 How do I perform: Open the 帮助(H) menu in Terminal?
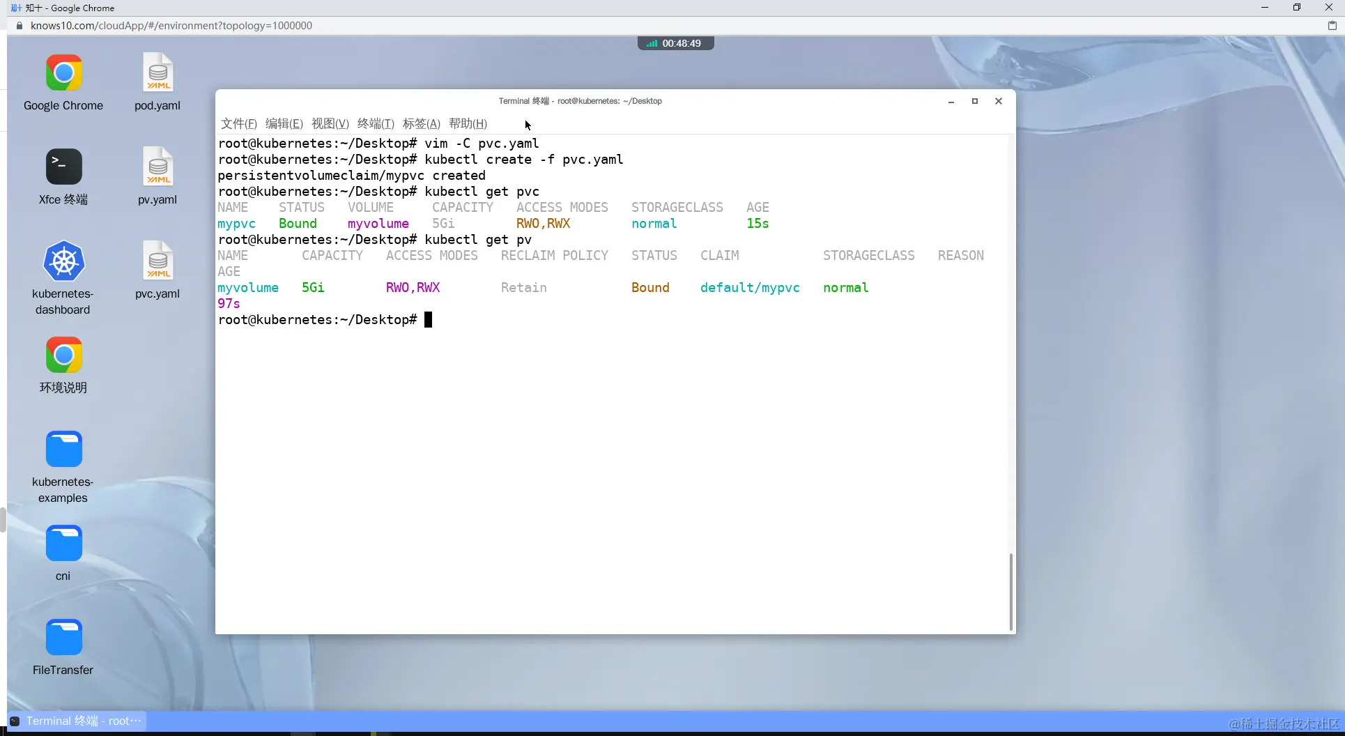click(468, 123)
